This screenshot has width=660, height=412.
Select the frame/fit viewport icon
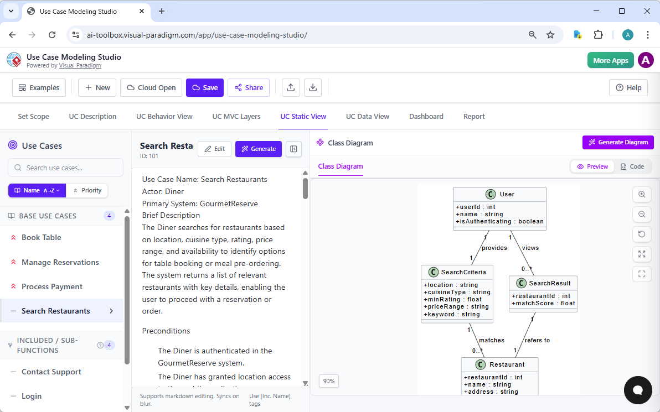tap(641, 274)
